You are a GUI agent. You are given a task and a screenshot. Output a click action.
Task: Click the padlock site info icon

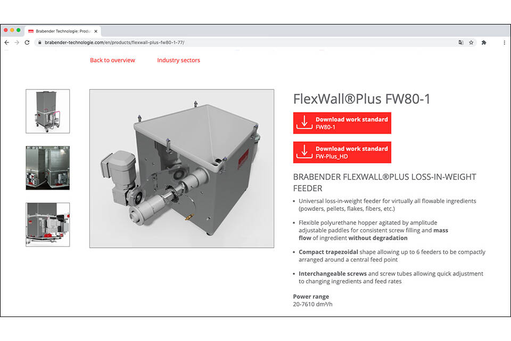[39, 43]
